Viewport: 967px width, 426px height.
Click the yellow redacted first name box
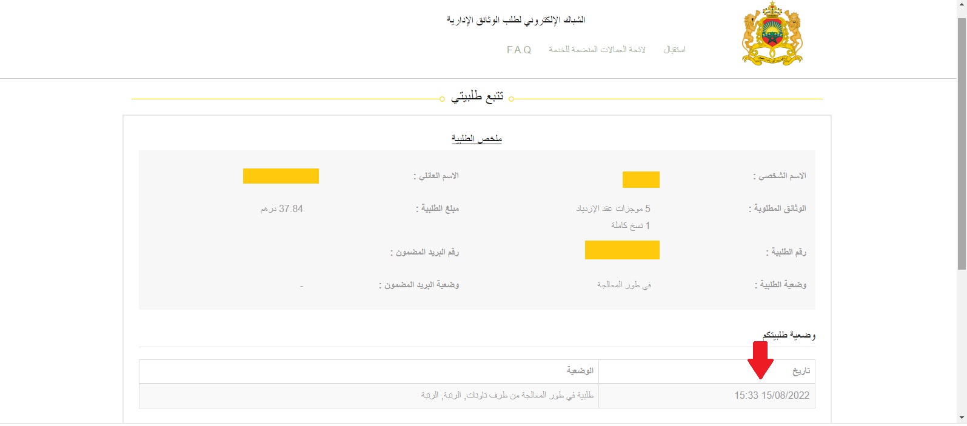[641, 179]
